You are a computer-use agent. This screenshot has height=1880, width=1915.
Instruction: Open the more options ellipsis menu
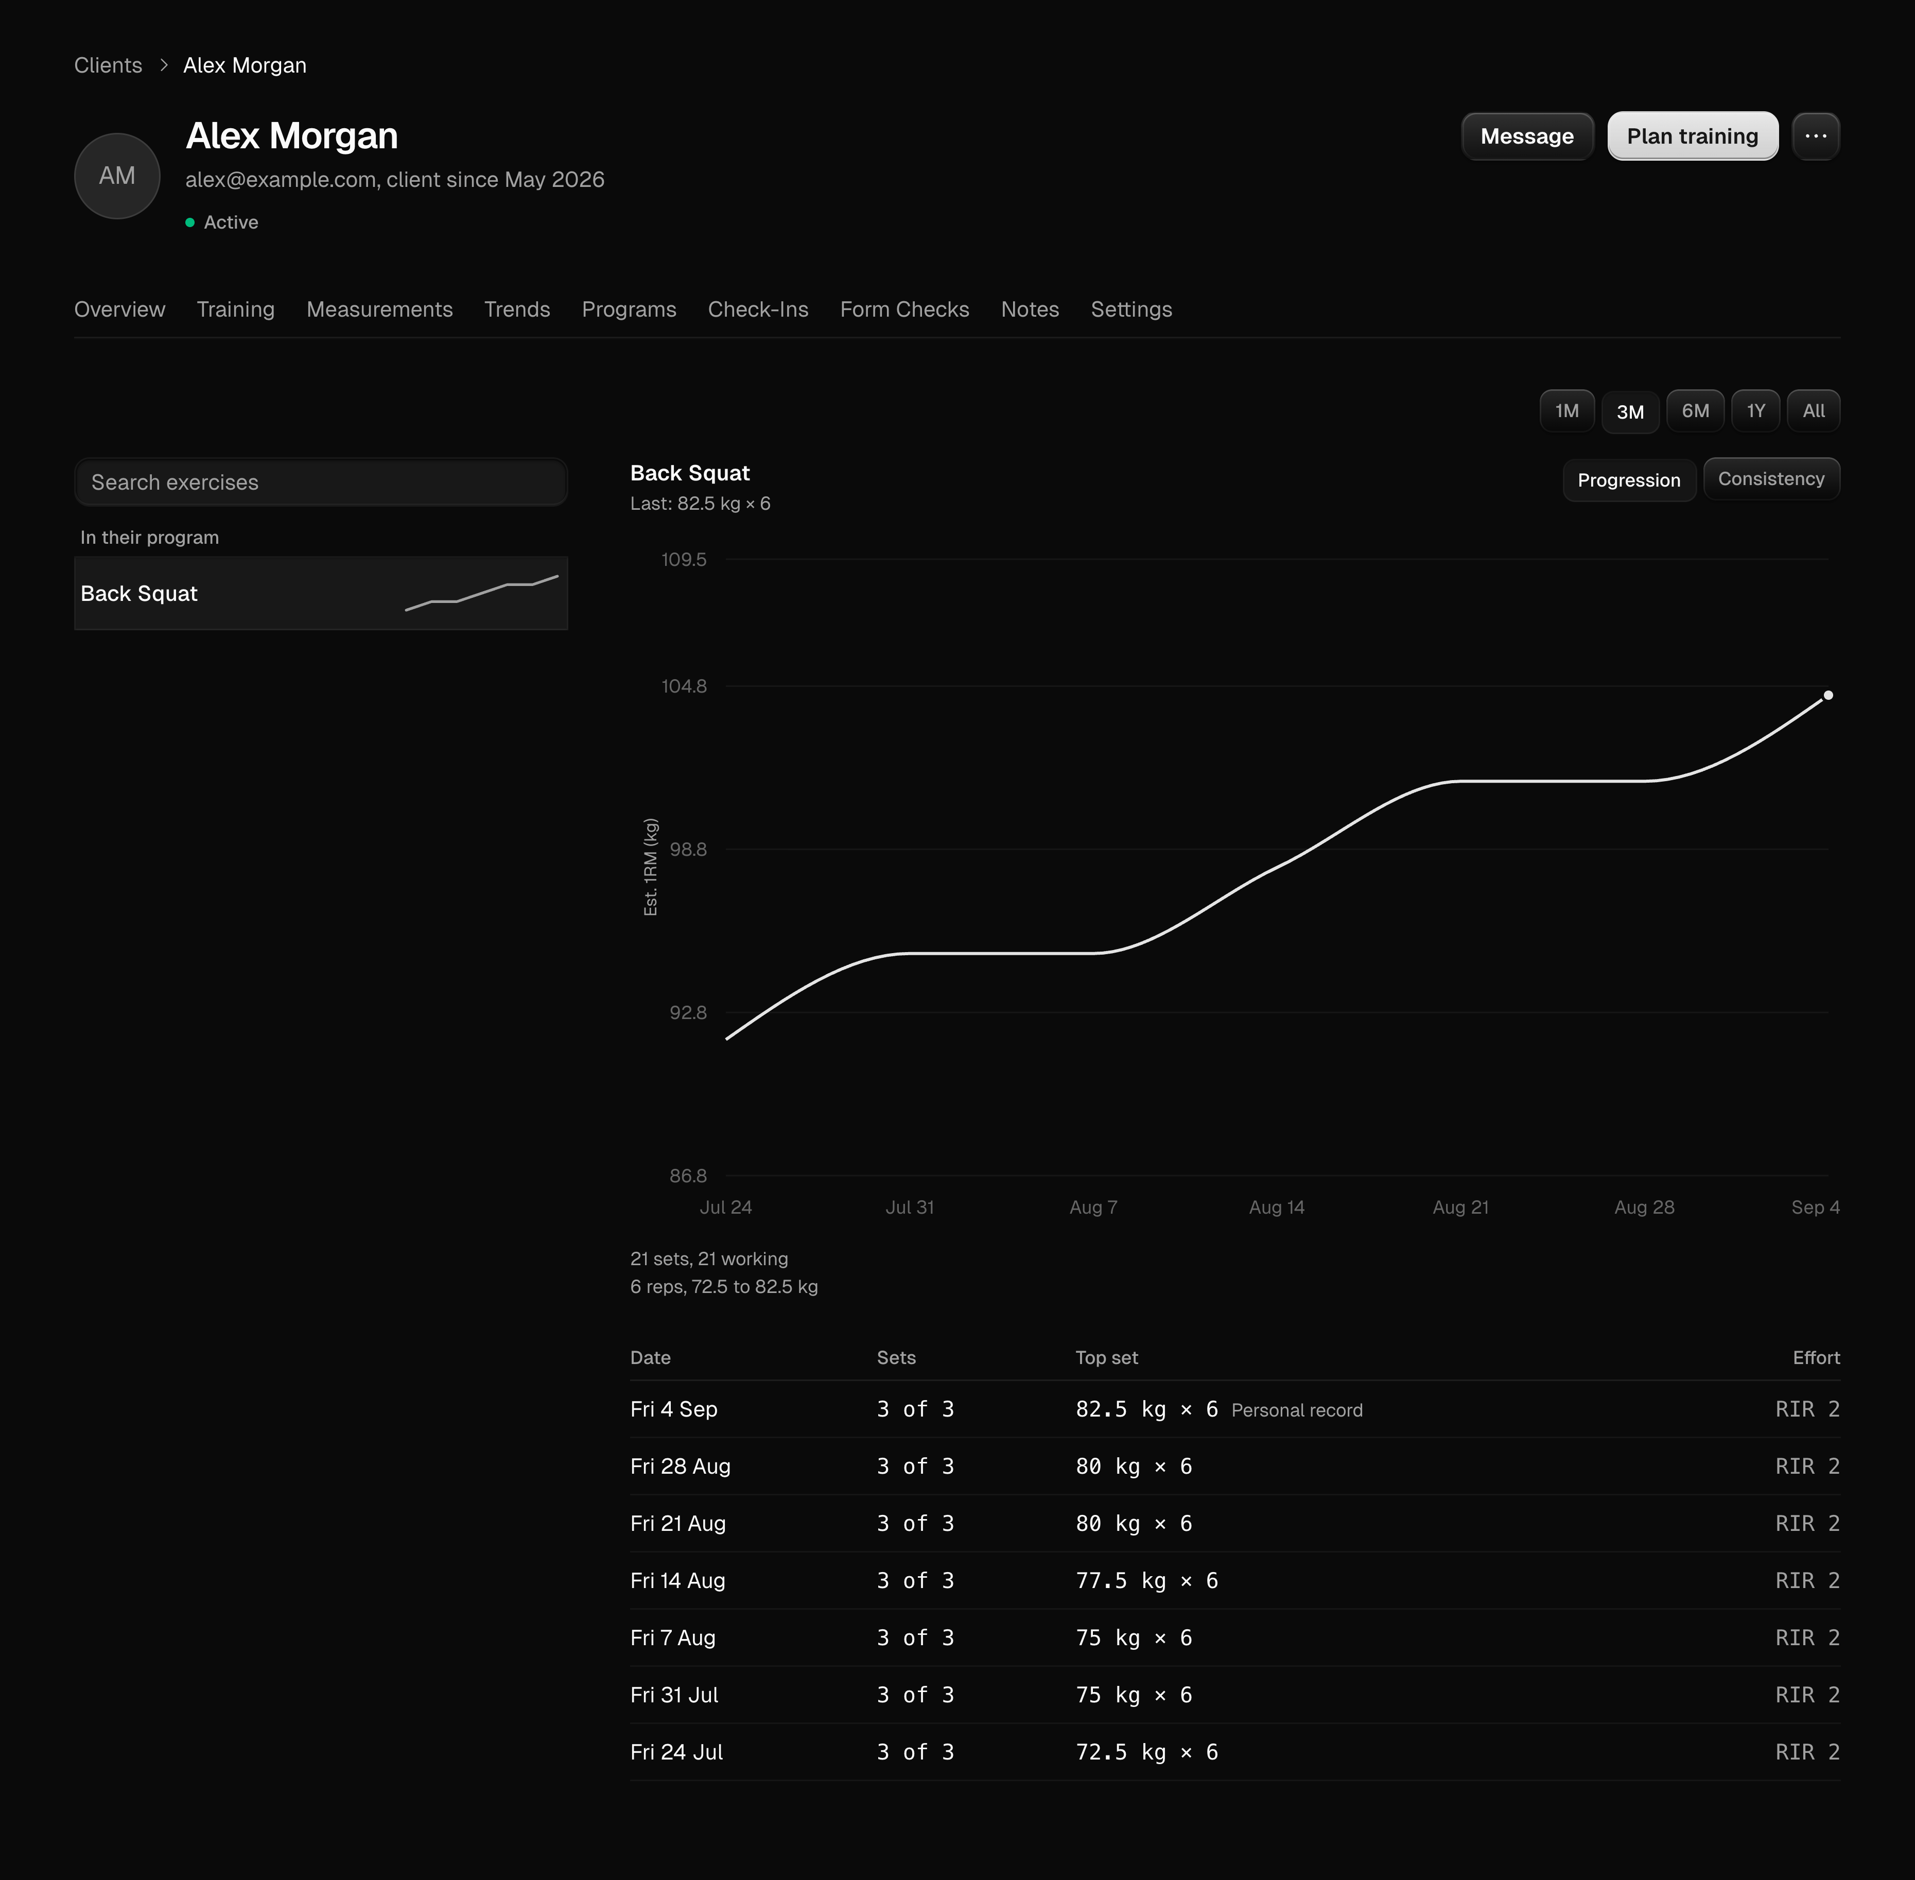(x=1815, y=136)
